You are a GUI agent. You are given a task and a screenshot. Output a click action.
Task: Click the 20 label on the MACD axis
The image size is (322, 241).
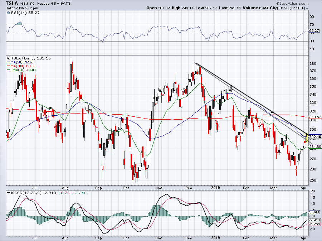[313, 191]
